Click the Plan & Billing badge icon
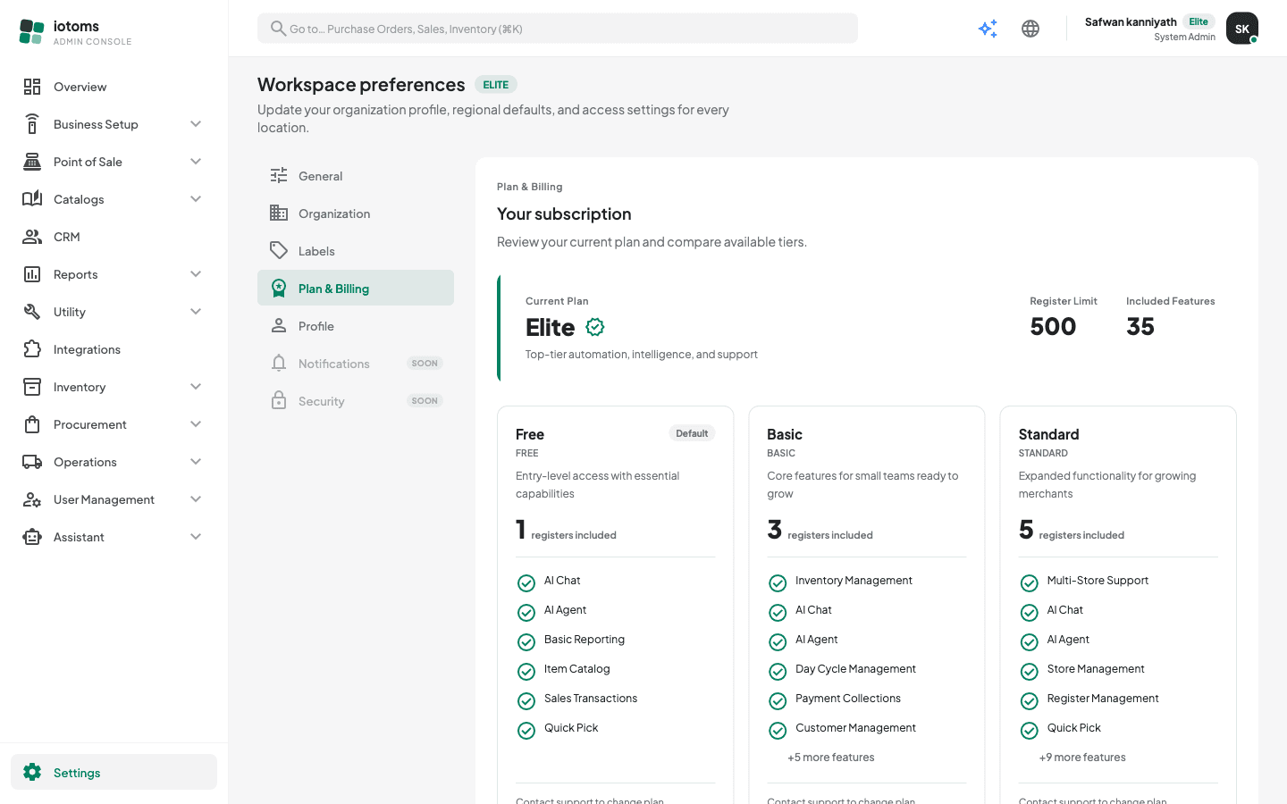This screenshot has height=804, width=1287. tap(279, 289)
